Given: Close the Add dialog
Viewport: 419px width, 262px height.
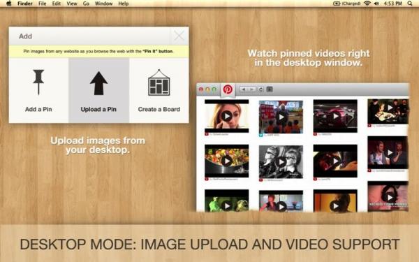Looking at the screenshot, I should click(x=179, y=36).
